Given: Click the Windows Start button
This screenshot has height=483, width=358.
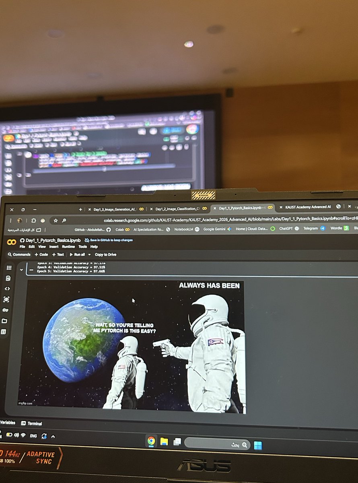Looking at the screenshot, I should [258, 446].
